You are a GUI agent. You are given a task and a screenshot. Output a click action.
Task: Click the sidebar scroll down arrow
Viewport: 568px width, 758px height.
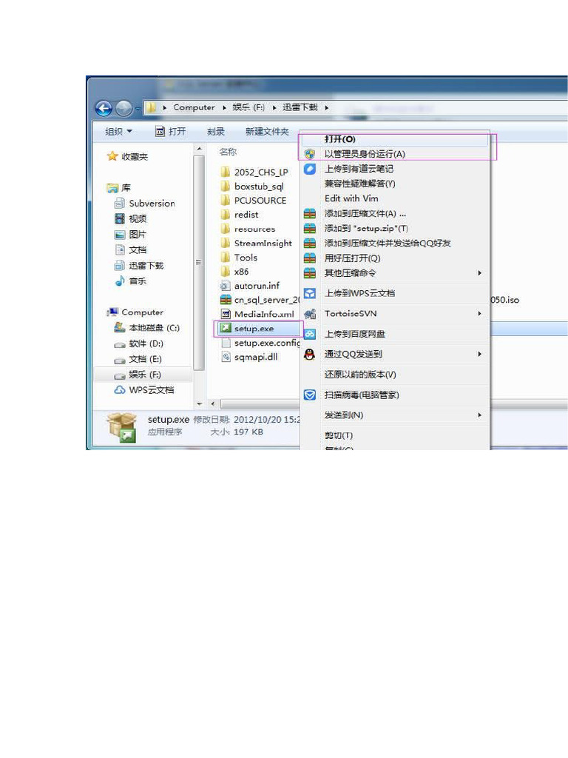tap(199, 403)
